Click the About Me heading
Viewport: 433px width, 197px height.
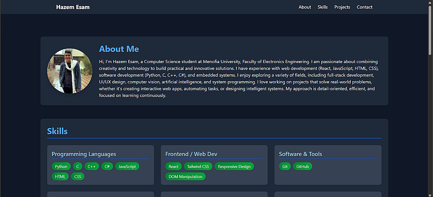click(119, 49)
